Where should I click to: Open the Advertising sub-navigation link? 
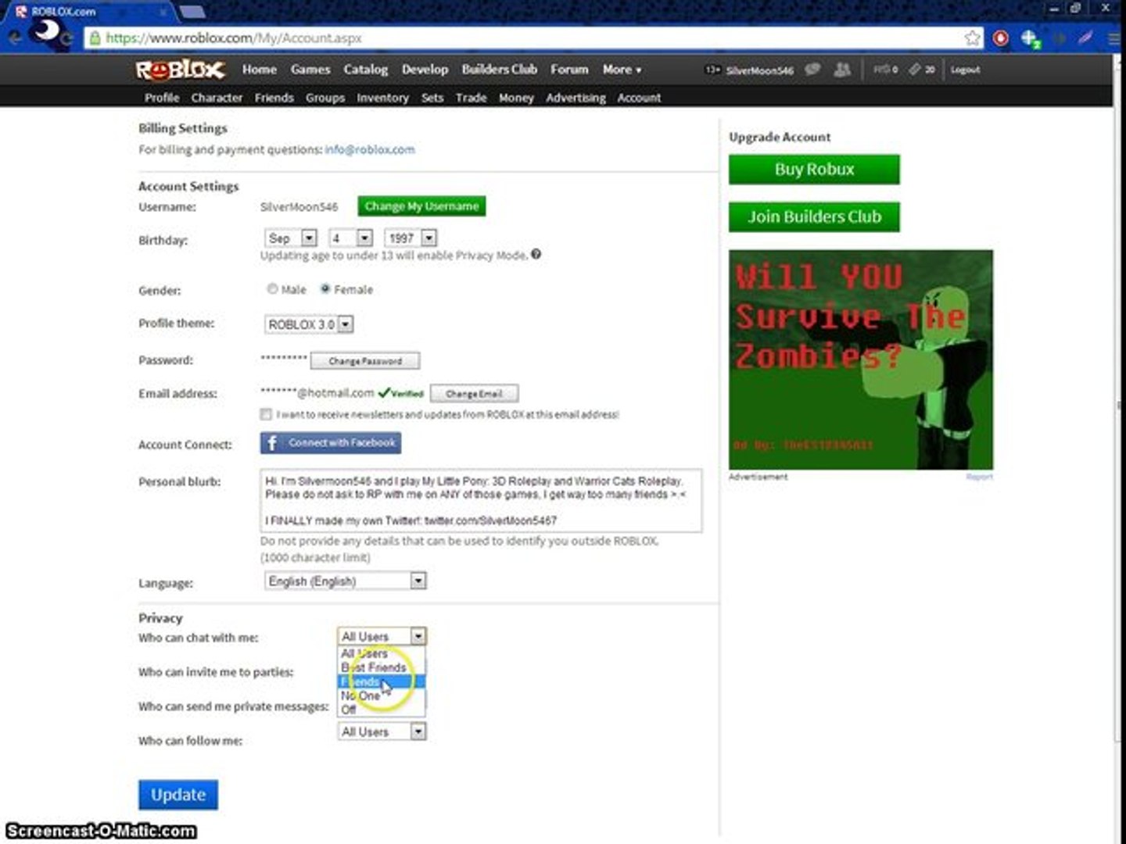pos(576,98)
